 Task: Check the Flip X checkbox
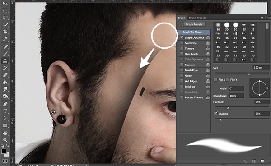[215, 79]
